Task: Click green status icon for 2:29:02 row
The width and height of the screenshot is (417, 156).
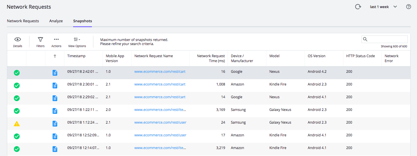Action: click(17, 98)
